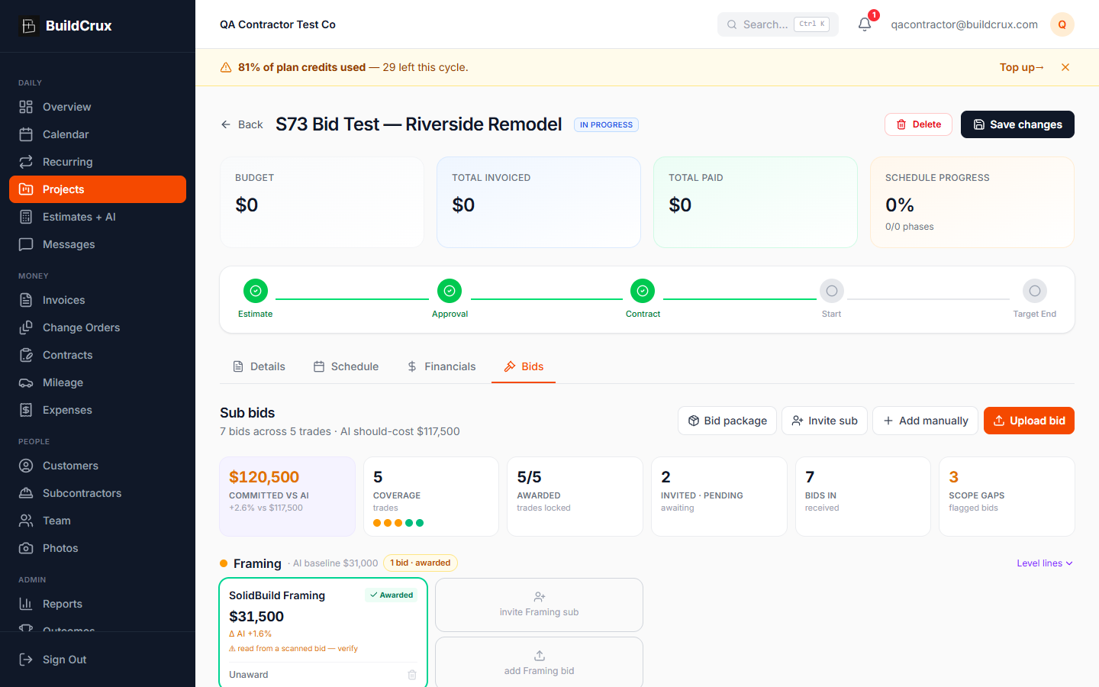
Task: Click the '1 bid · awarded' Framing badge
Action: click(421, 563)
